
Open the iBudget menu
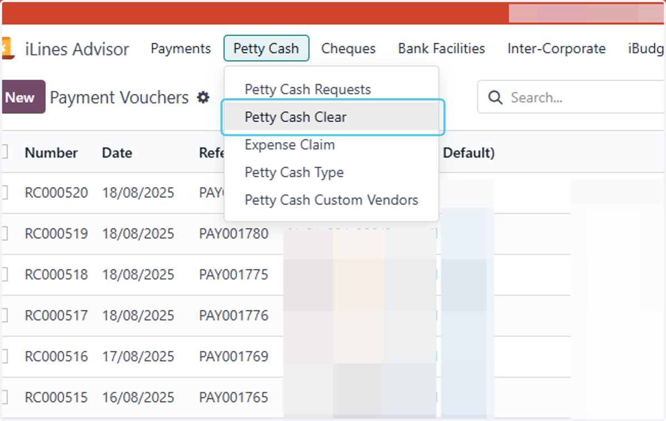pos(647,49)
